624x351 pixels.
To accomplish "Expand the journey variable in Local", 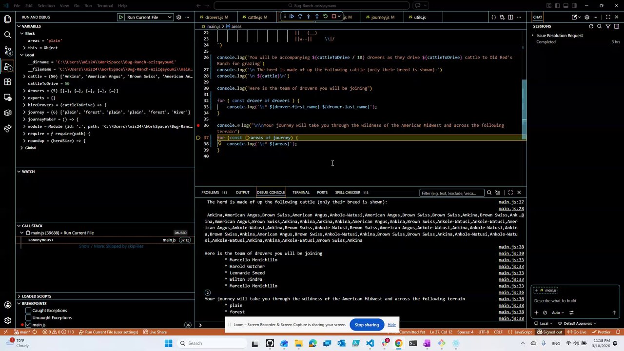I will (x=24, y=112).
